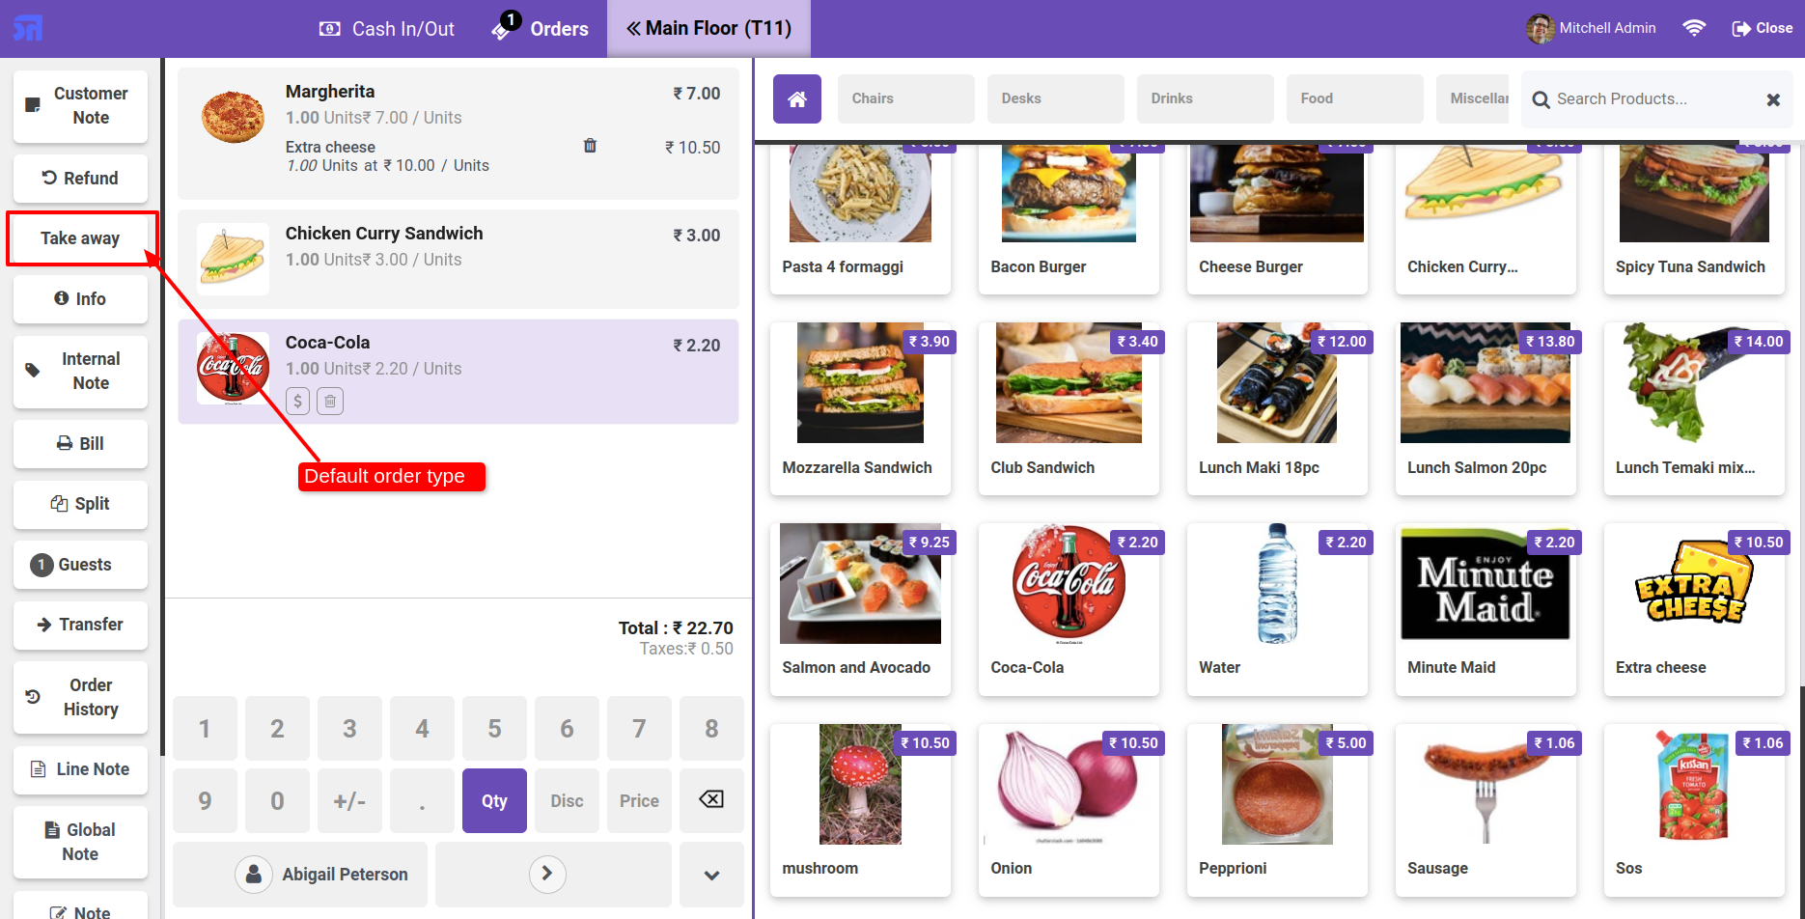Click the Wi-Fi status icon
The width and height of the screenshot is (1805, 919).
point(1693,28)
